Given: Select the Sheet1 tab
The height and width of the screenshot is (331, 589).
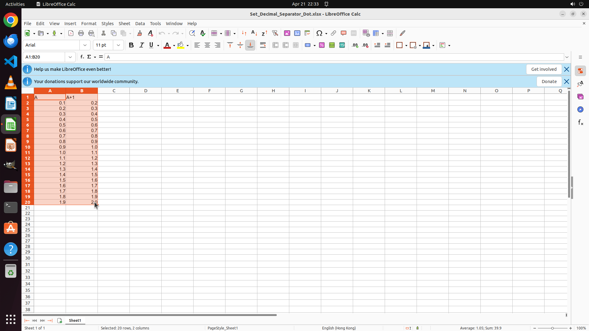Looking at the screenshot, I should [75, 320].
